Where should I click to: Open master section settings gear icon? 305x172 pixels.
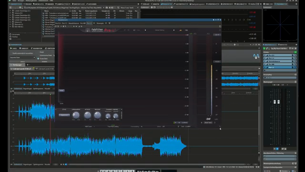tap(295, 48)
